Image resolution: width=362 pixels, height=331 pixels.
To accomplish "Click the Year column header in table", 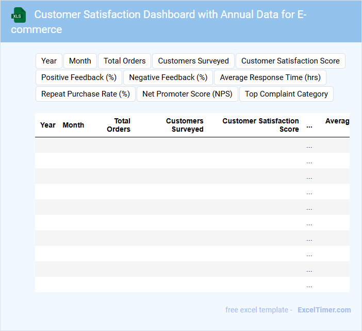I will point(48,125).
